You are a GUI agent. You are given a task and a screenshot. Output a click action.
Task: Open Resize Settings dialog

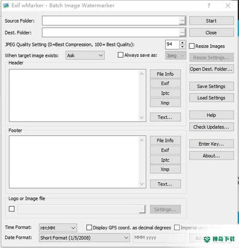pos(211,57)
